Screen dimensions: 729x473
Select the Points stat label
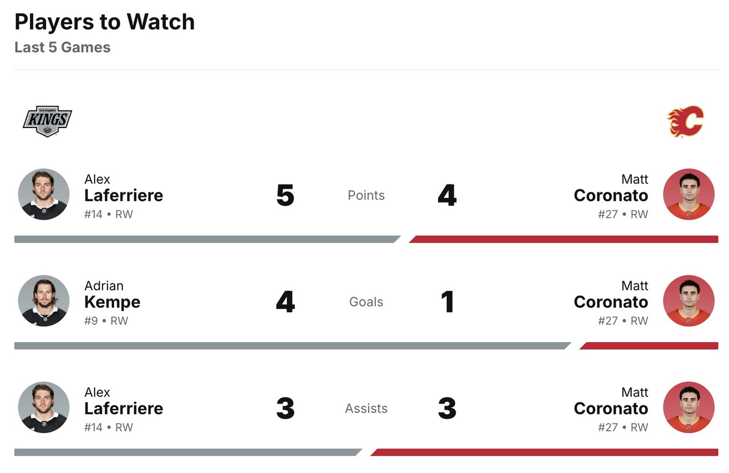366,195
